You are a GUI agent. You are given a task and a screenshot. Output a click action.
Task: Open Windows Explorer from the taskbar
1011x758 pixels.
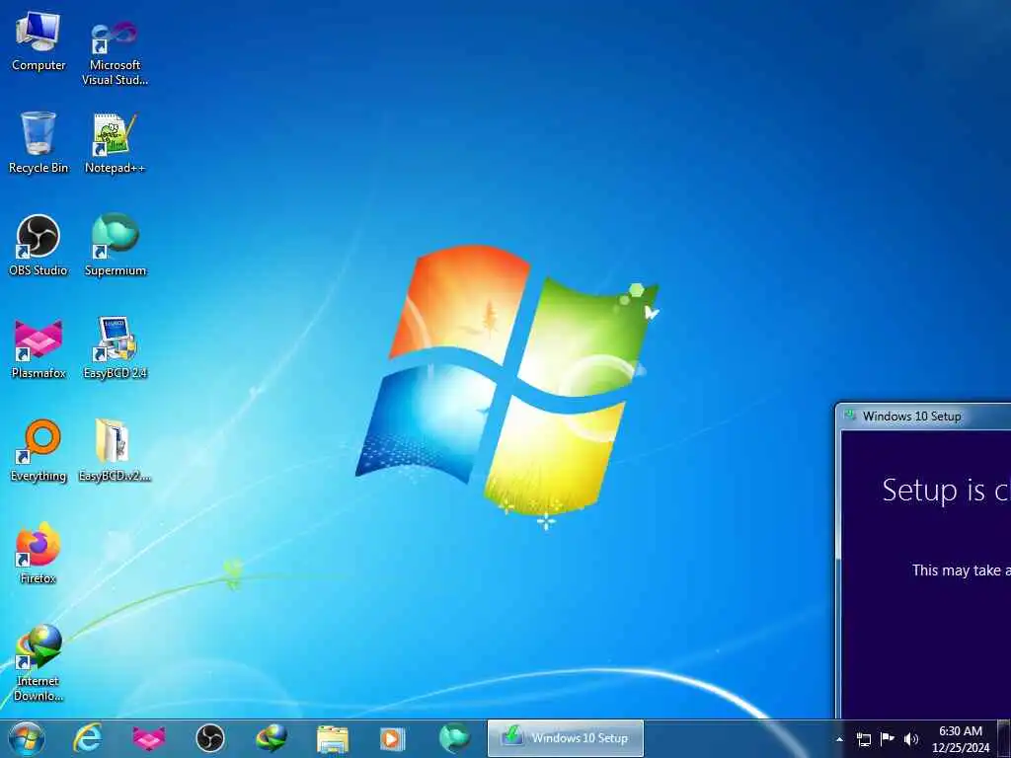(x=333, y=738)
